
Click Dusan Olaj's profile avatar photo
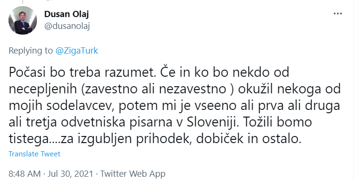23,20
